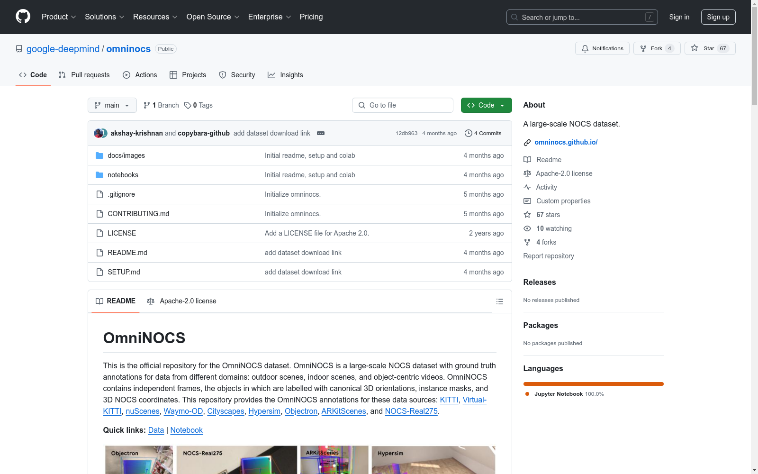
Task: Click the Sign up button
Action: (718, 17)
